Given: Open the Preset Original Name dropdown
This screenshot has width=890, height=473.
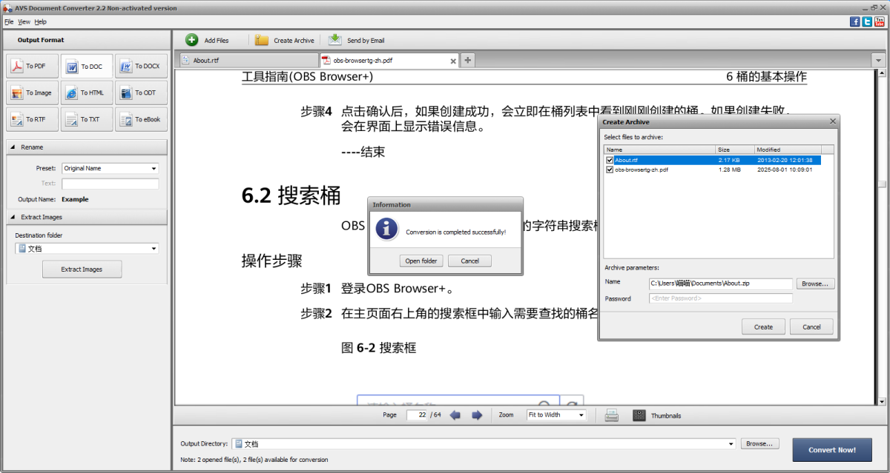Looking at the screenshot, I should coord(110,168).
